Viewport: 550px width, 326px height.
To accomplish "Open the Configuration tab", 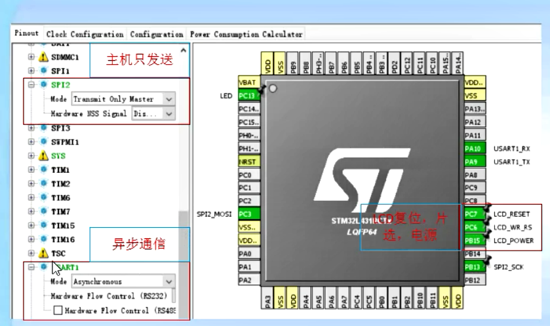I will tap(157, 34).
